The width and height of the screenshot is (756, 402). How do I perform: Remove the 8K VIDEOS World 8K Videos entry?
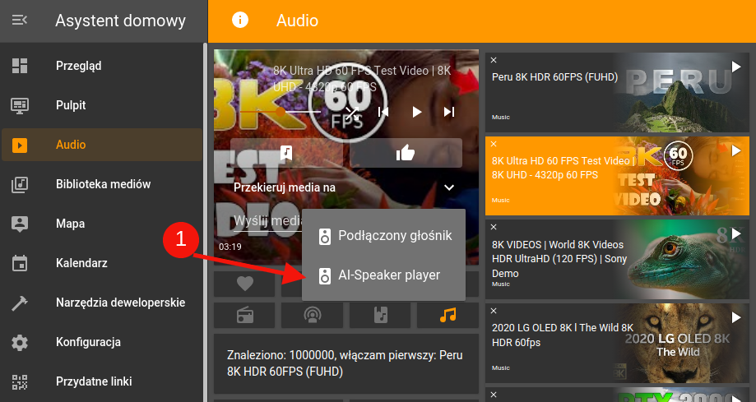tap(494, 227)
